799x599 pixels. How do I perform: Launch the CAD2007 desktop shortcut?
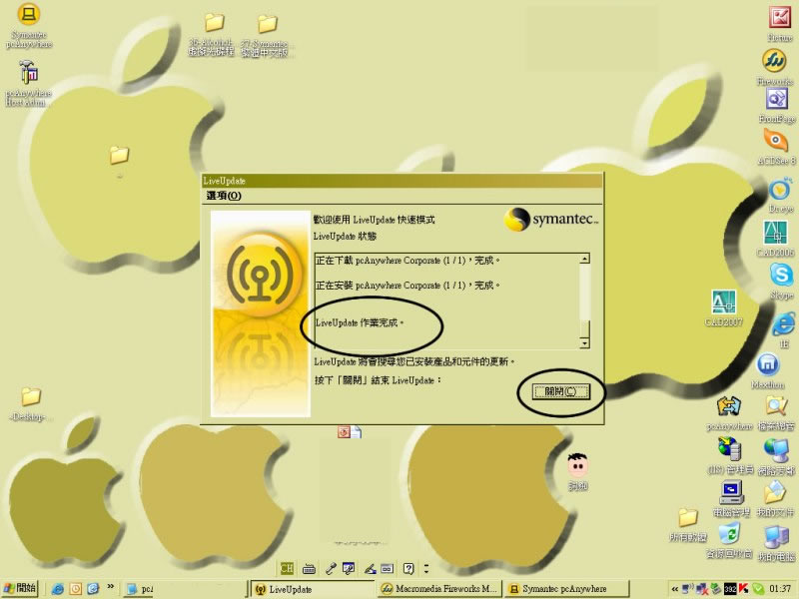[x=723, y=308]
